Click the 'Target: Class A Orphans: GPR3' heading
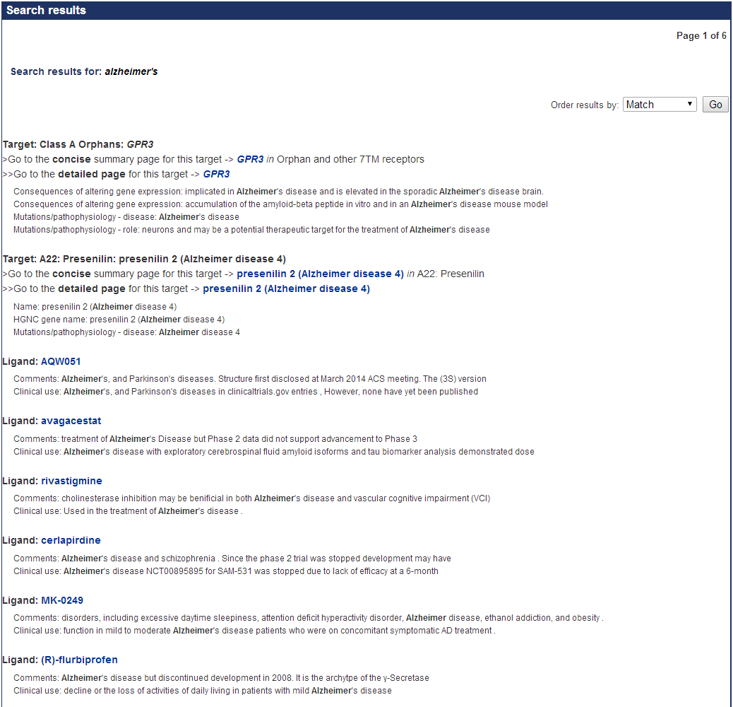Screen dimensions: 733x707 (x=78, y=144)
